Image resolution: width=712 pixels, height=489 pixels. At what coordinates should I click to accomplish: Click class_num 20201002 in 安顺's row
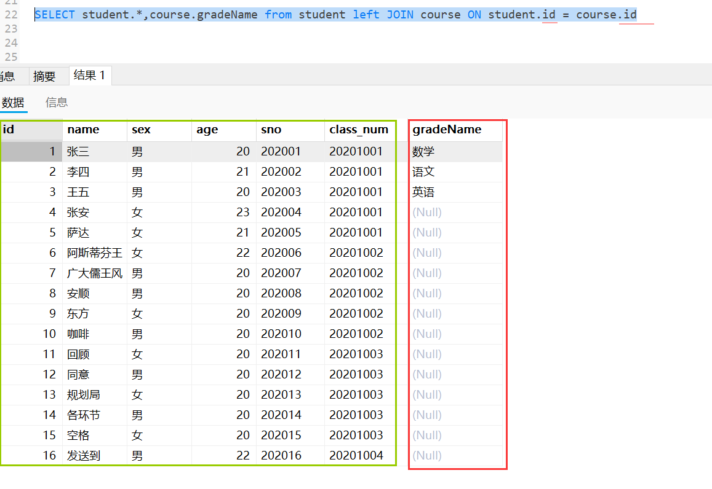click(x=359, y=293)
